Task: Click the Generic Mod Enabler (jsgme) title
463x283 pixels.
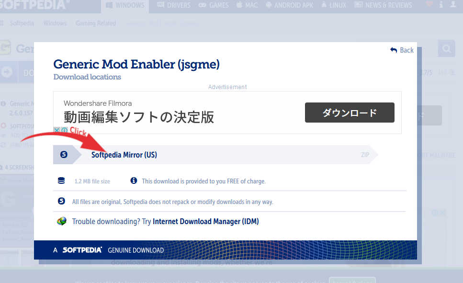Action: click(x=136, y=64)
